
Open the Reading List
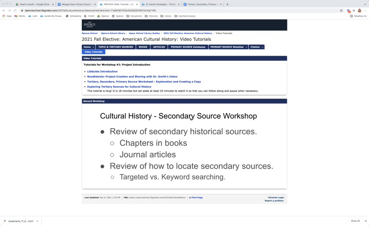click(x=358, y=16)
